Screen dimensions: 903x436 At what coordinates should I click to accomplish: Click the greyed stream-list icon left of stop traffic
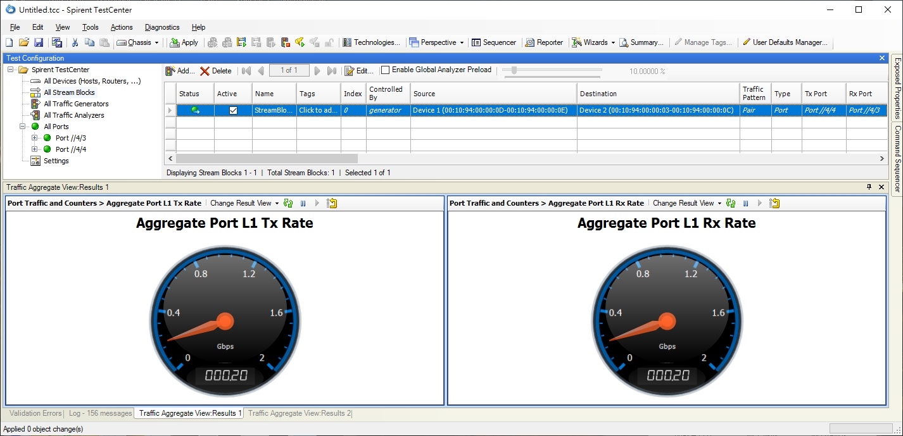click(x=256, y=42)
